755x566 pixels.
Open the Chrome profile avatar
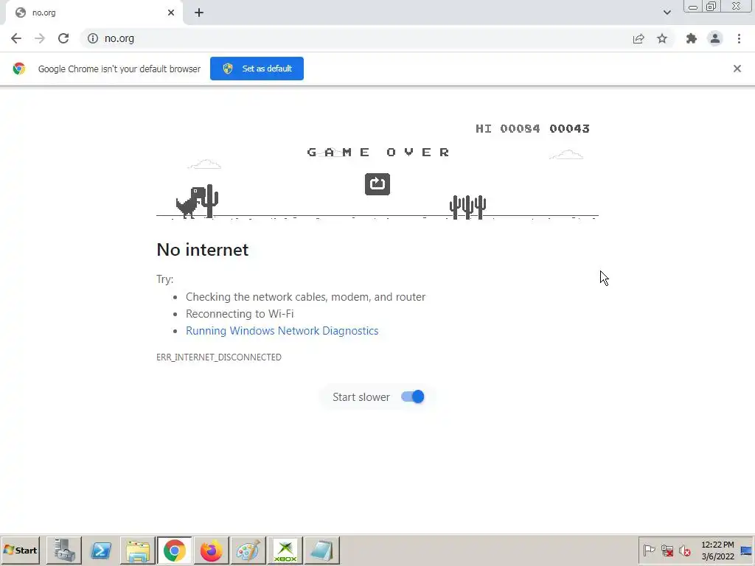click(715, 38)
